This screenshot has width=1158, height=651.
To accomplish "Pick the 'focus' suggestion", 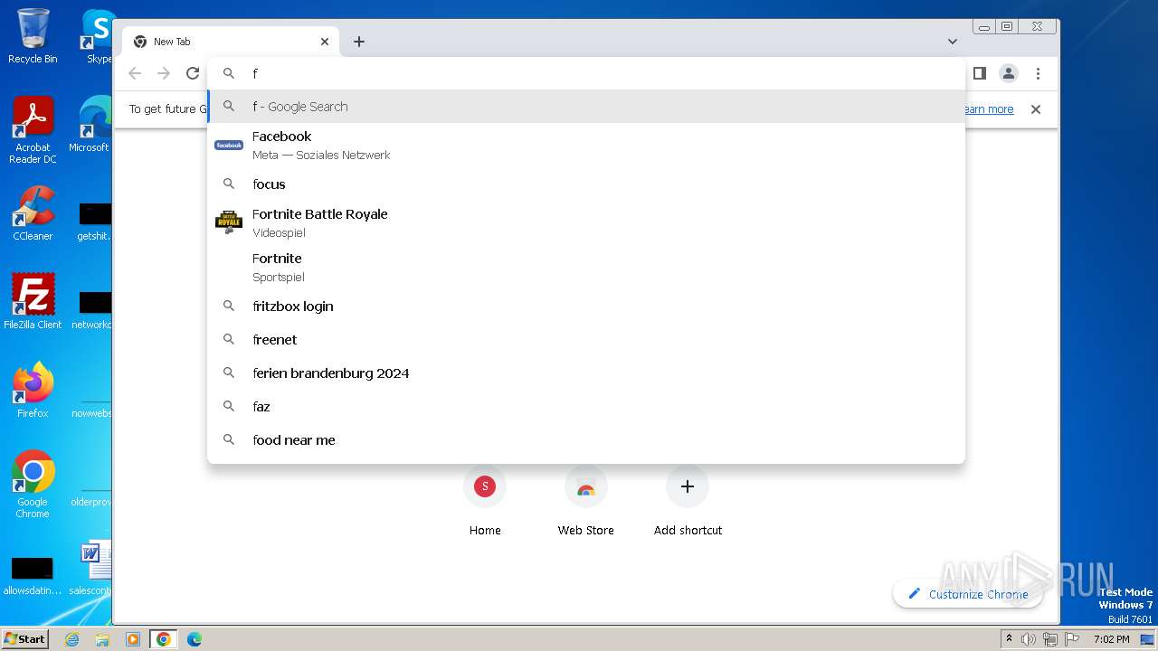I will pyautogui.click(x=586, y=184).
